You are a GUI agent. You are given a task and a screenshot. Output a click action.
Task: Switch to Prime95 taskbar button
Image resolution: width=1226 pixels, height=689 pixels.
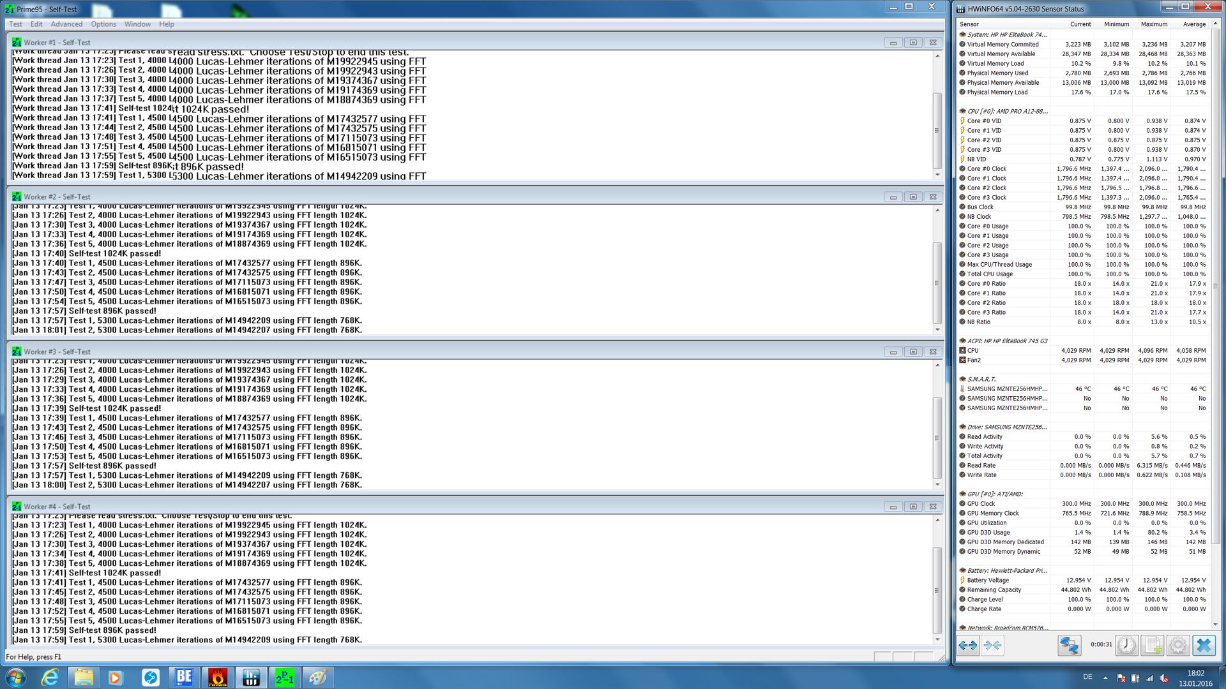(x=285, y=677)
